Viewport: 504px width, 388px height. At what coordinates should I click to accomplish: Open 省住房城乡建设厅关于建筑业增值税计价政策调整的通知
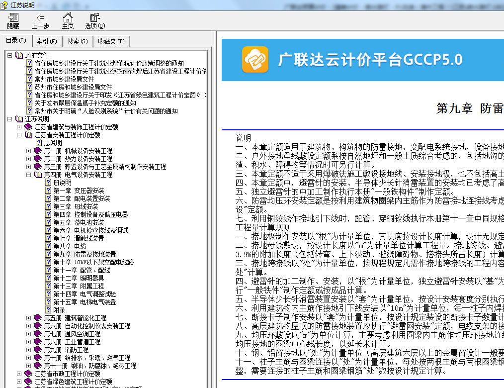[109, 63]
